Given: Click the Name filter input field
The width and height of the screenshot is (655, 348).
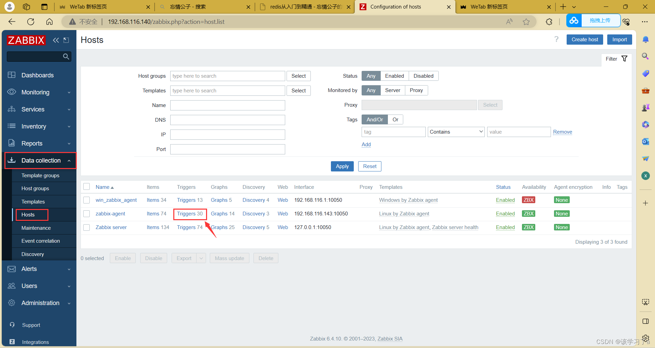Looking at the screenshot, I should [x=228, y=105].
